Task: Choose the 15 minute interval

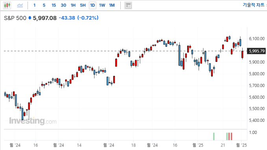Action: [x=53, y=5]
